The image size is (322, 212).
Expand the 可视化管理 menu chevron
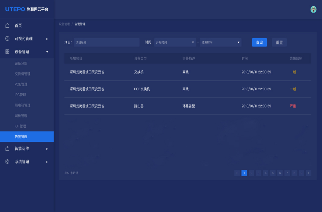tap(47, 39)
